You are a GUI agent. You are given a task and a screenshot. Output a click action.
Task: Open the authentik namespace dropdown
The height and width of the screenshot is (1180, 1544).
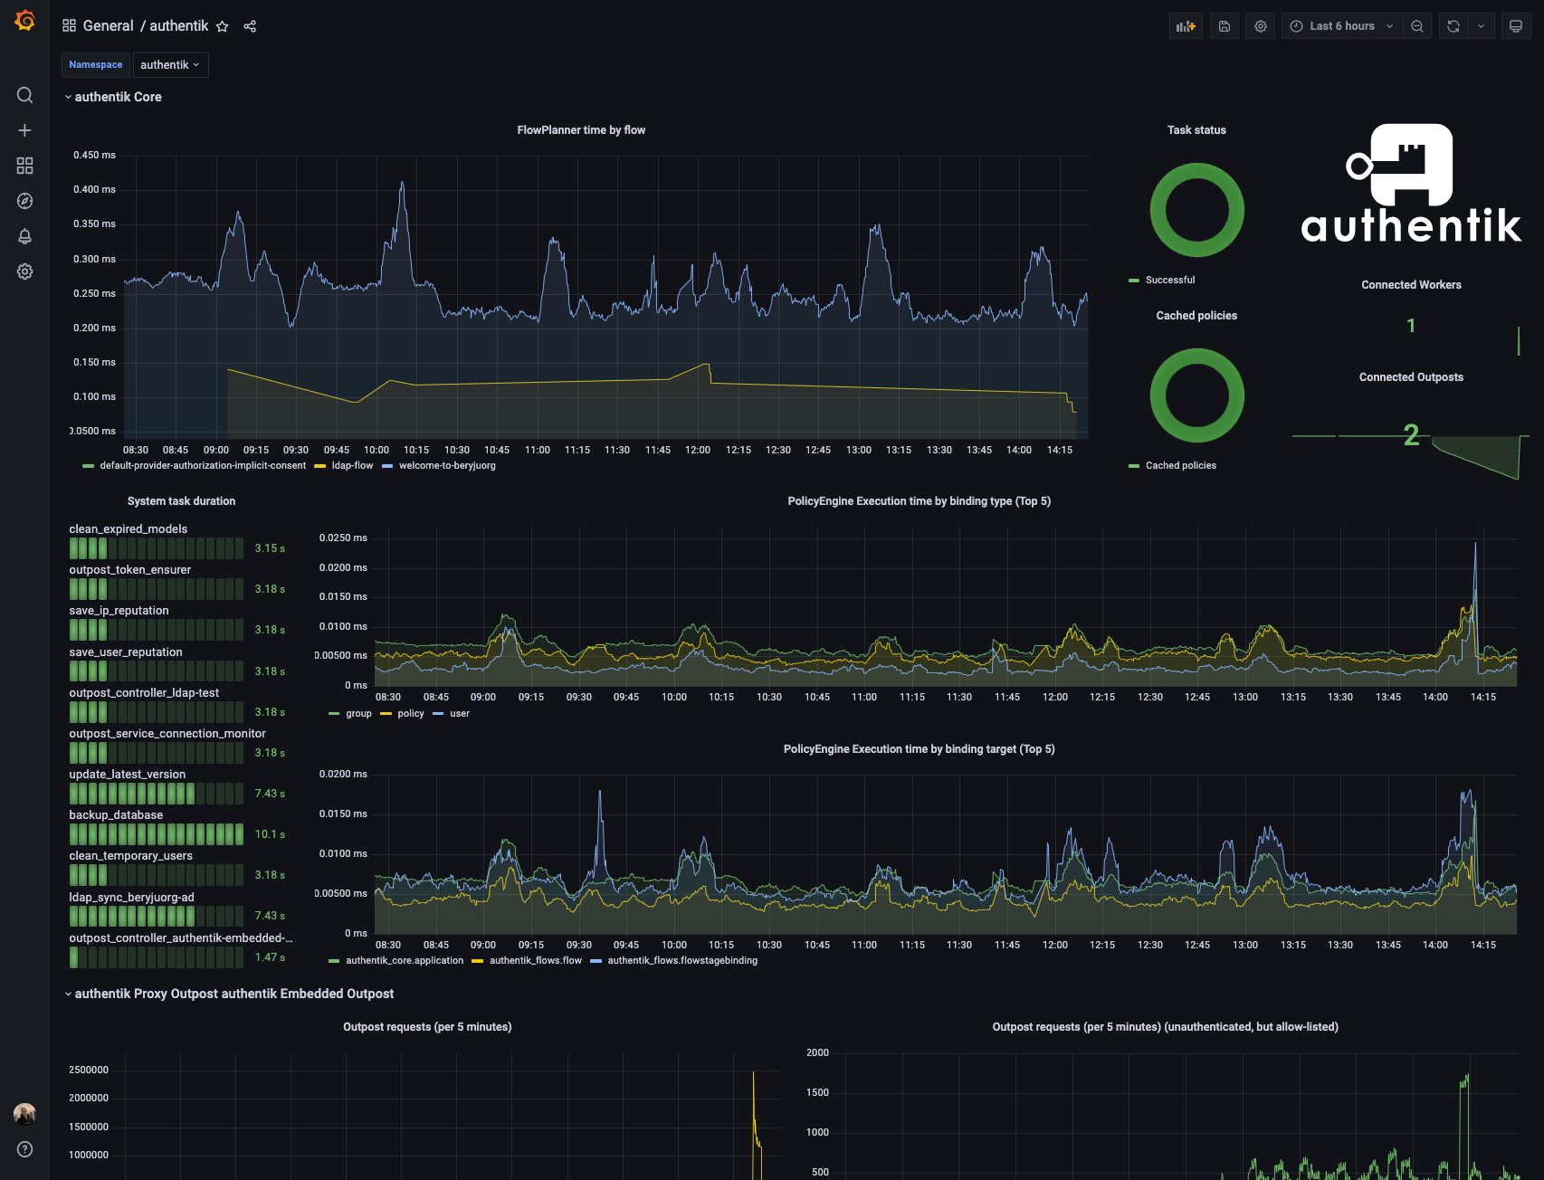[x=170, y=64]
